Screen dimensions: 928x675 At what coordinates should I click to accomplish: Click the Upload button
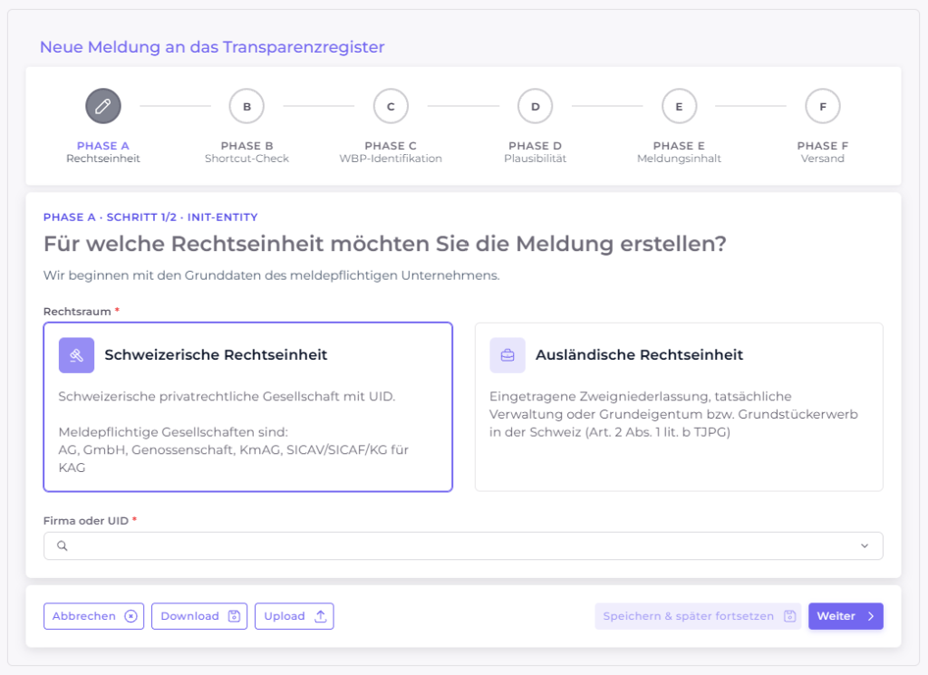pyautogui.click(x=295, y=616)
